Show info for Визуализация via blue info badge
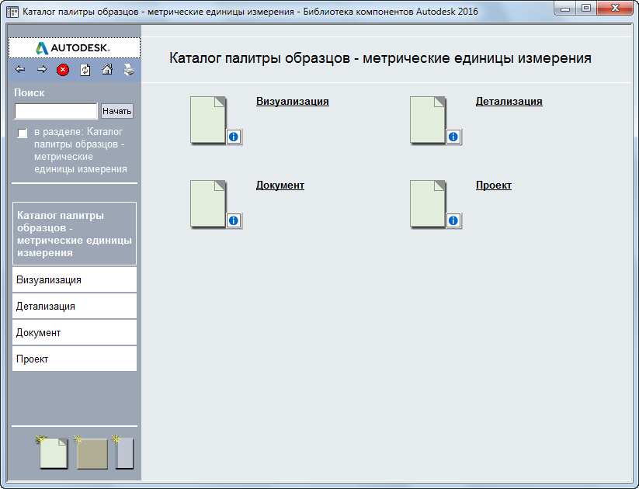This screenshot has height=489, width=639. tap(234, 137)
